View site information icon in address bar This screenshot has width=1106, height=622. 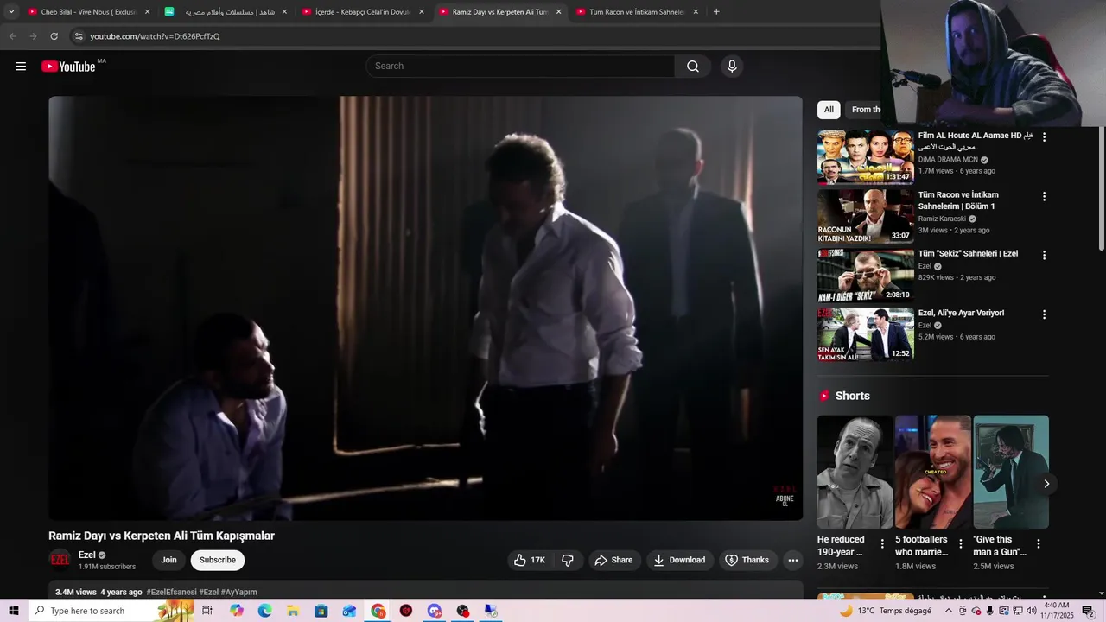tap(79, 36)
